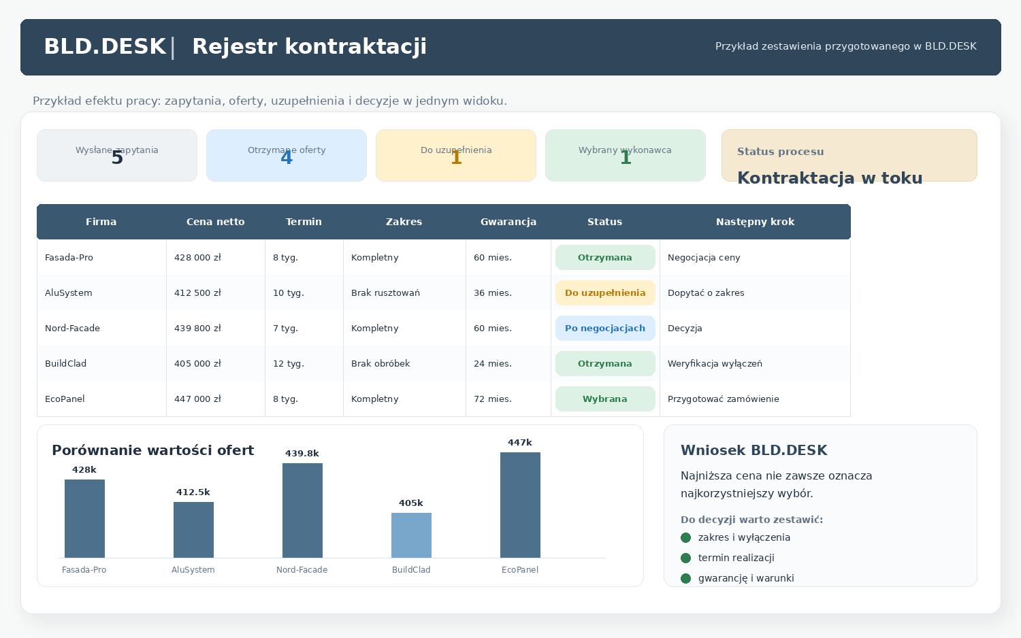This screenshot has width=1021, height=638.
Task: Select the Nord-Facade company cell in the table
Action: [101, 329]
